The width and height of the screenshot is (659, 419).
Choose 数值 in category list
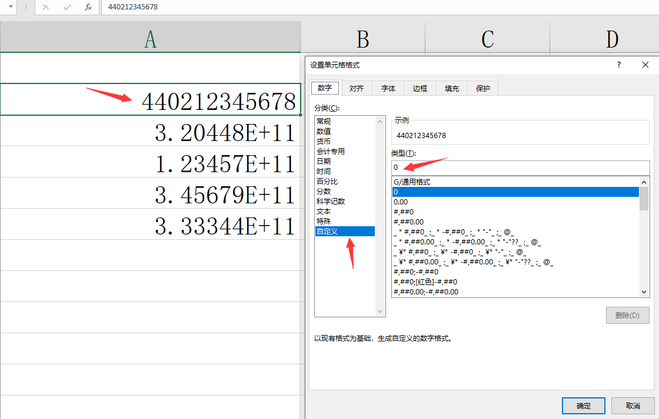pyautogui.click(x=345, y=132)
